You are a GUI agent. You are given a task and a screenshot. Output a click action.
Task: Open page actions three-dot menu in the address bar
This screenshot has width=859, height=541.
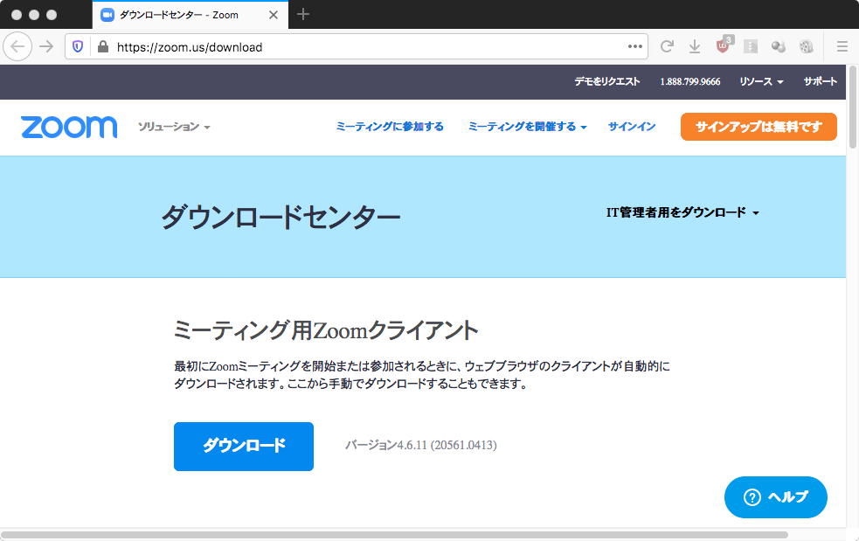pyautogui.click(x=635, y=46)
